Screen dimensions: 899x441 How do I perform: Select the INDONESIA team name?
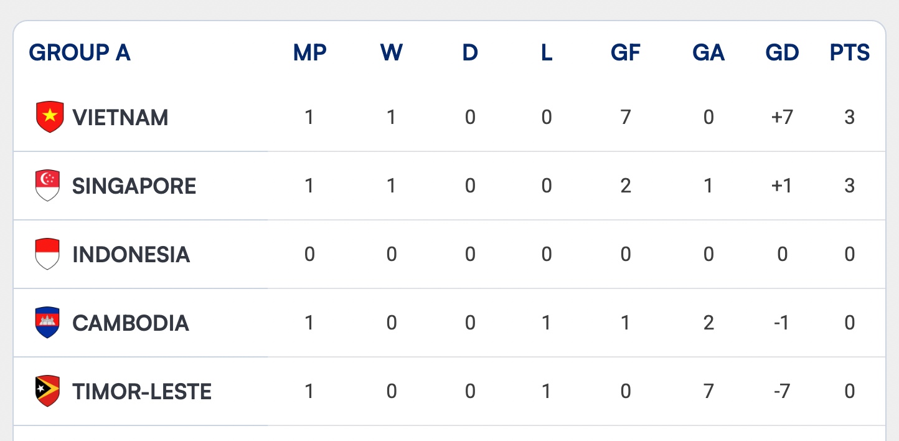tap(131, 255)
